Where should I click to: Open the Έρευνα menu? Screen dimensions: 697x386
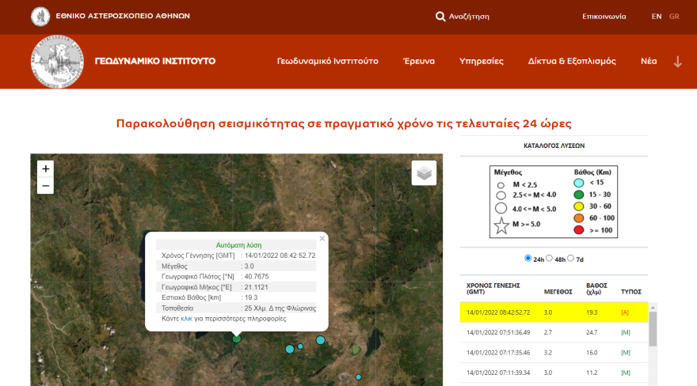(x=419, y=61)
